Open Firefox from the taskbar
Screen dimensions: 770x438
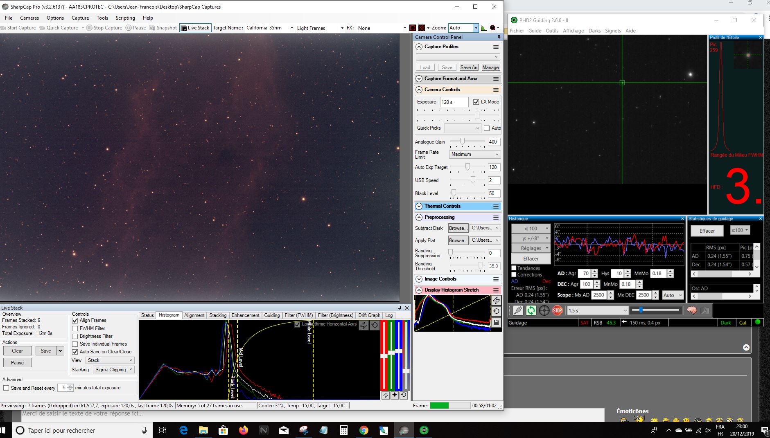pos(244,430)
